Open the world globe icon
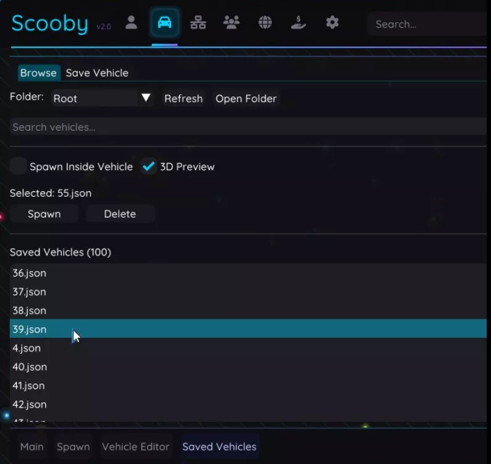Screen dimensions: 491x464 [265, 23]
